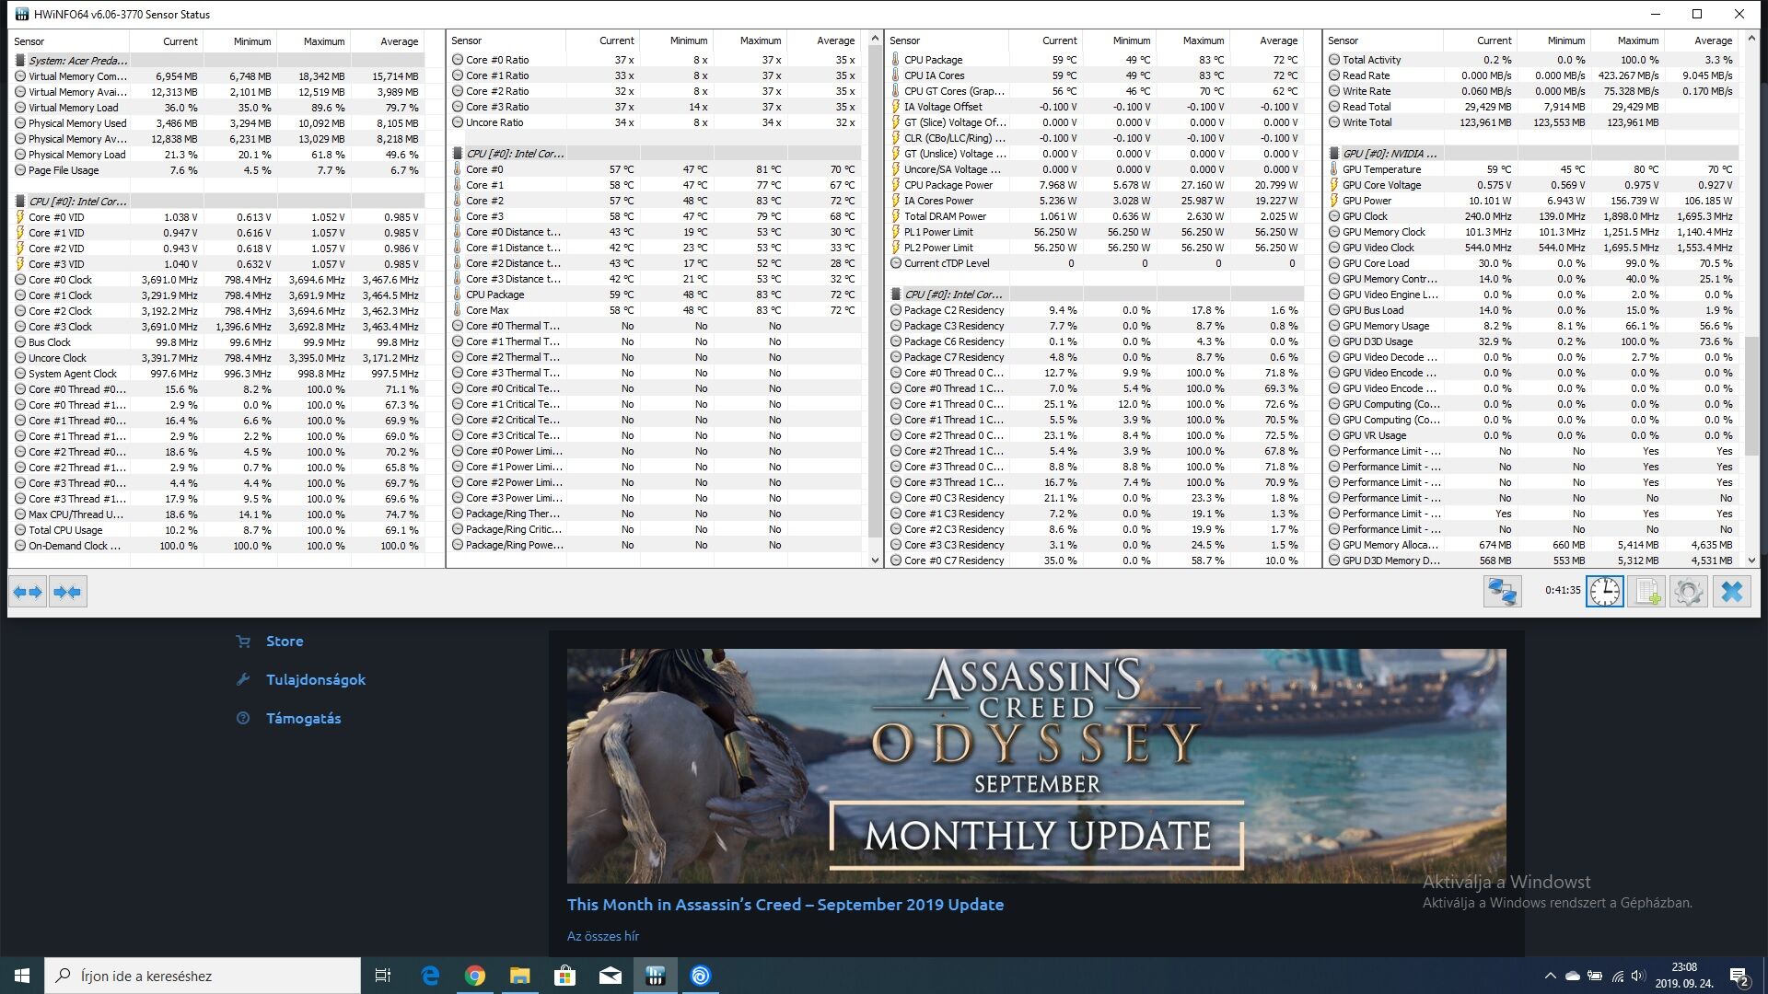Click the start logging sheet icon

(x=1646, y=591)
